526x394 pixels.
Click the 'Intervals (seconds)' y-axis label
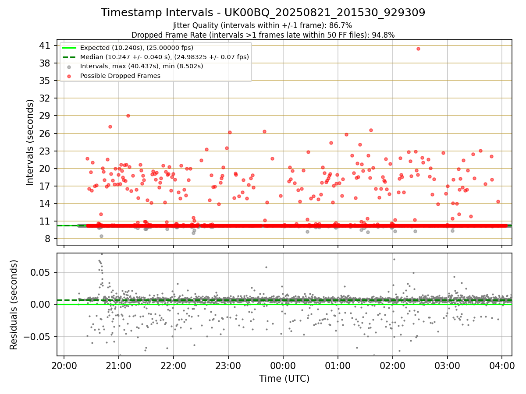[x=30, y=142]
